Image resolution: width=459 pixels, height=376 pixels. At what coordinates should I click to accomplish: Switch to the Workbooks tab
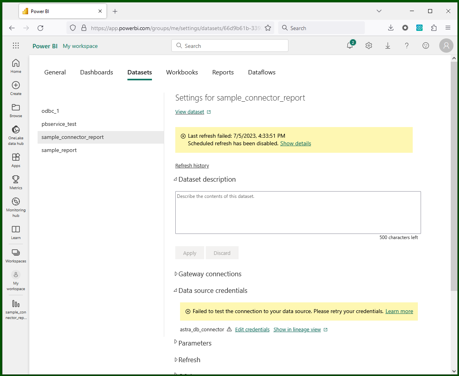click(182, 72)
